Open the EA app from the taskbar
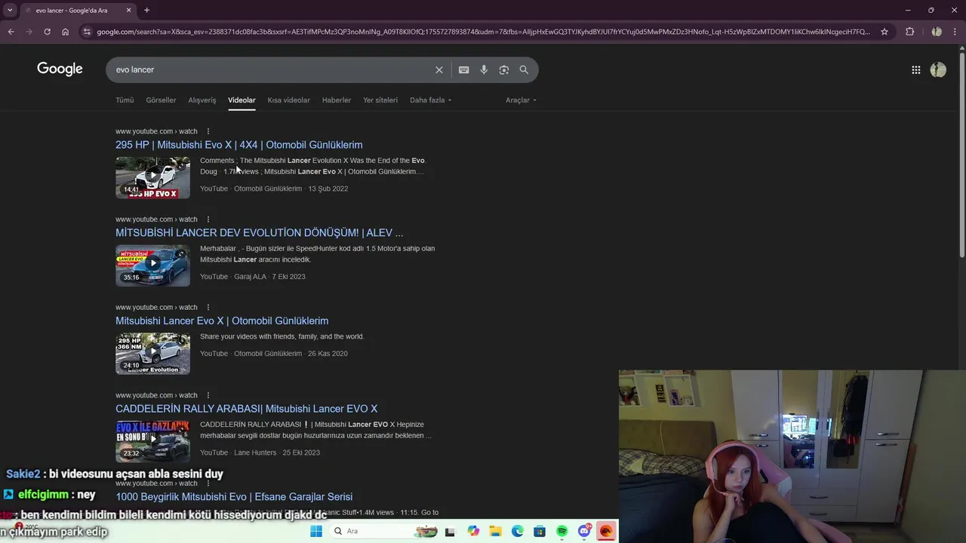This screenshot has width=966, height=543. point(606,531)
